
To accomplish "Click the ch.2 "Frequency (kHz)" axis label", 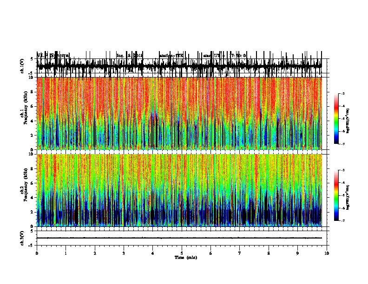I will coord(26,185).
